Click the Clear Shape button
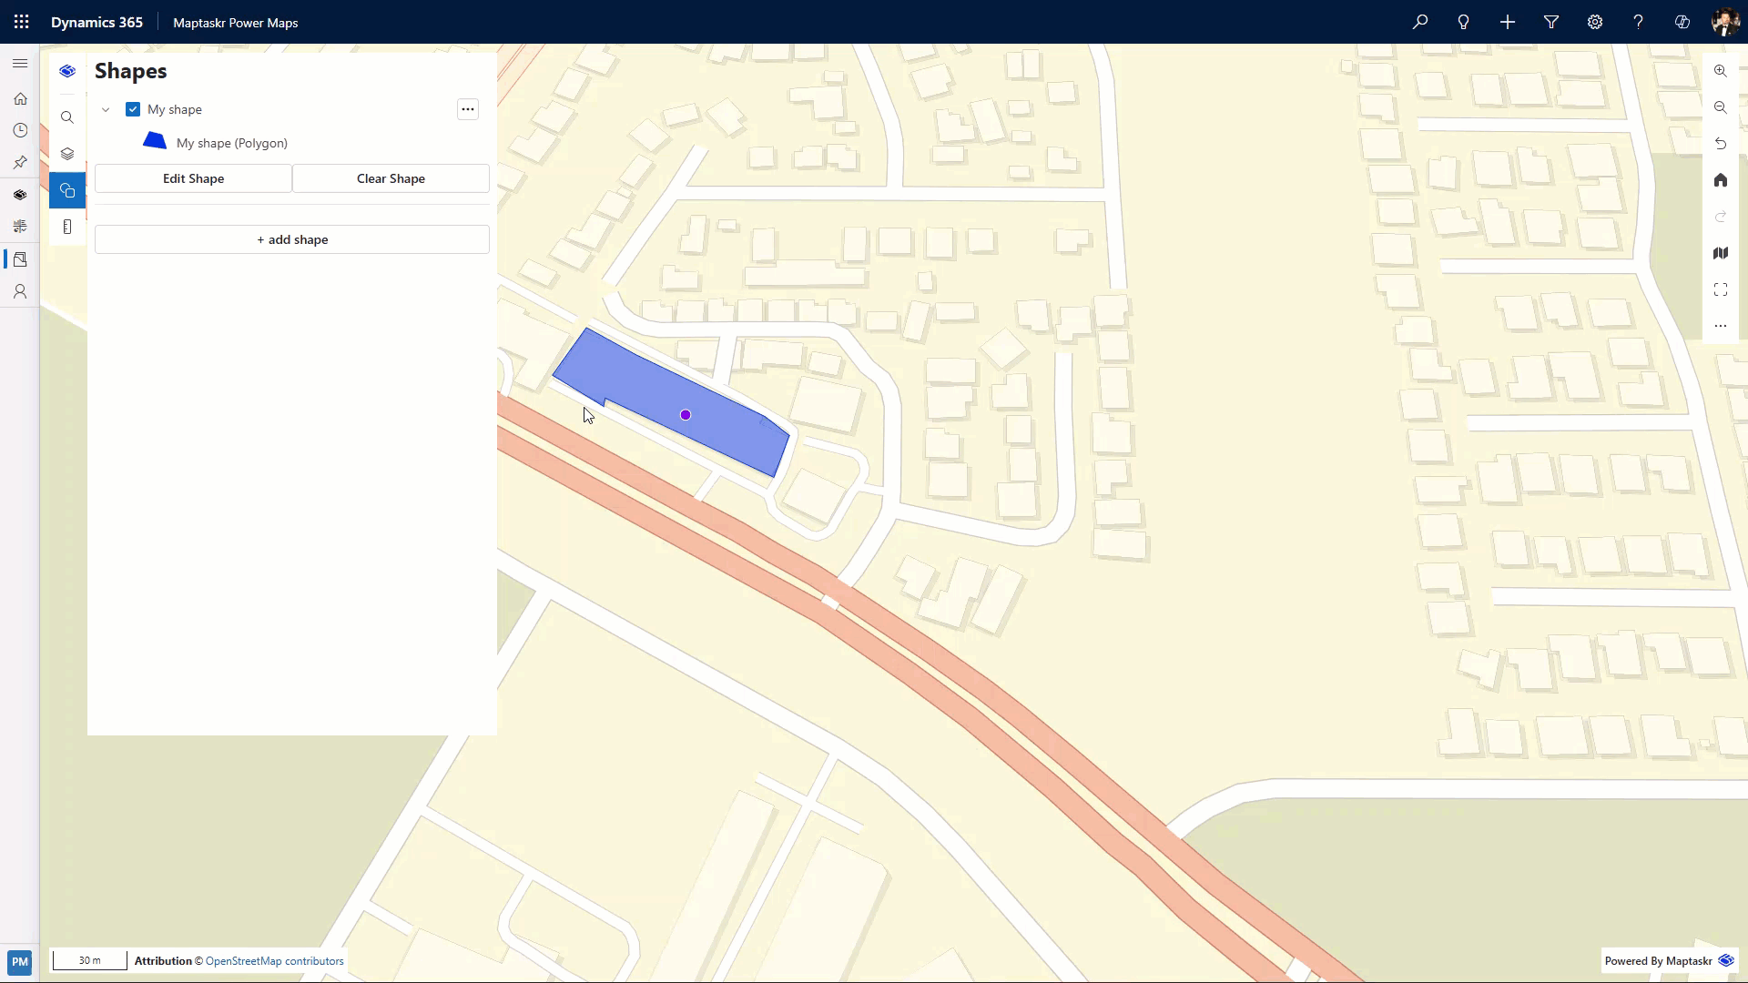Screen dimensions: 1748x983 (391, 178)
